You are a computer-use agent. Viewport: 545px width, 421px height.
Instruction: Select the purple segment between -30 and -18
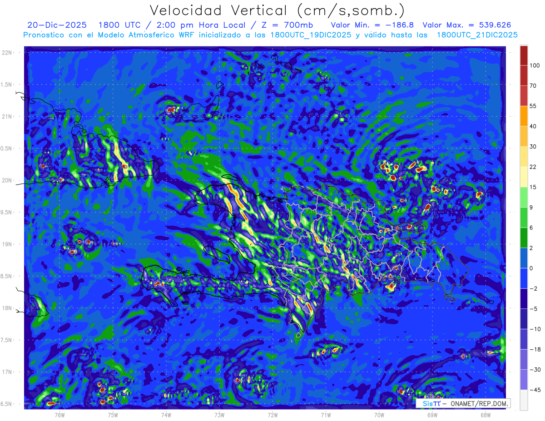(524, 359)
